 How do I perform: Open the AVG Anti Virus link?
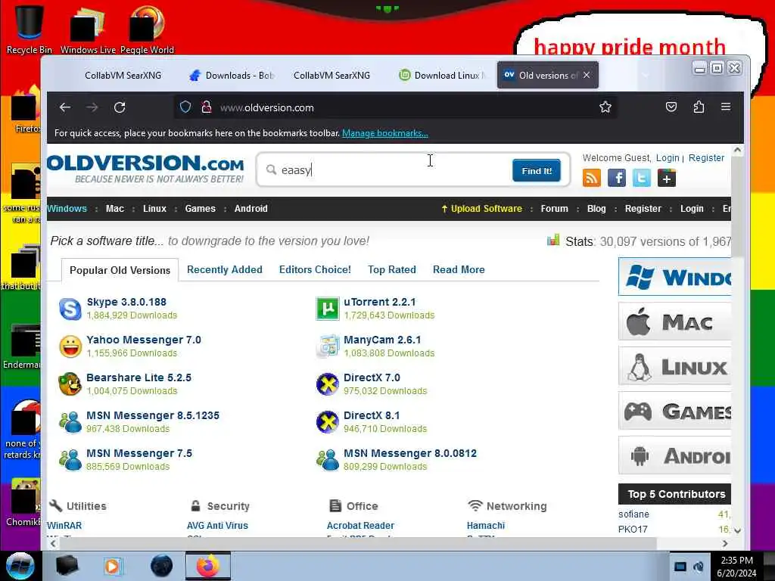click(217, 525)
